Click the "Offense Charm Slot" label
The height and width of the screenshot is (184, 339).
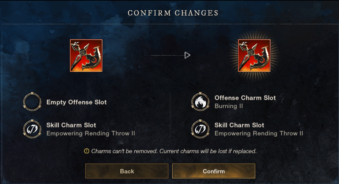pyautogui.click(x=245, y=98)
